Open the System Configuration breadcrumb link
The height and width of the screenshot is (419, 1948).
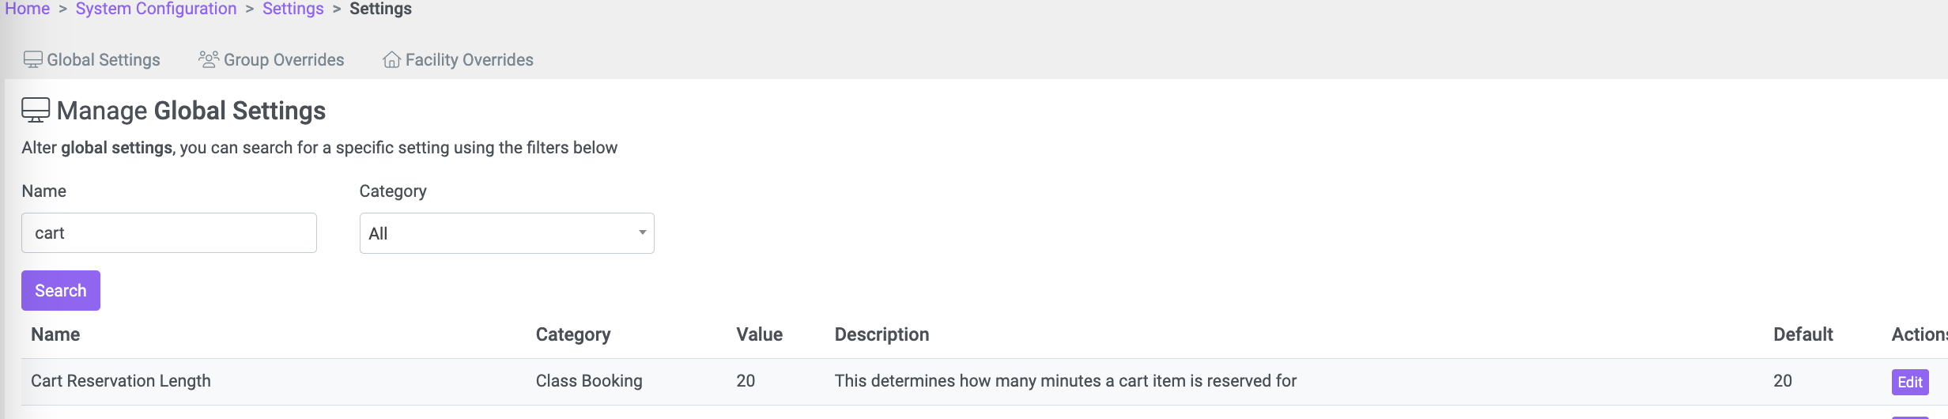click(156, 9)
